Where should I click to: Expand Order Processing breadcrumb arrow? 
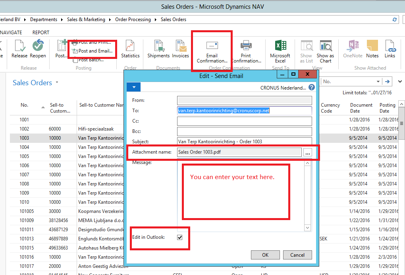pyautogui.click(x=156, y=20)
